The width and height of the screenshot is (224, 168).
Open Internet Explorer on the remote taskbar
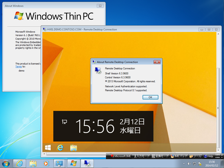tap(60, 147)
